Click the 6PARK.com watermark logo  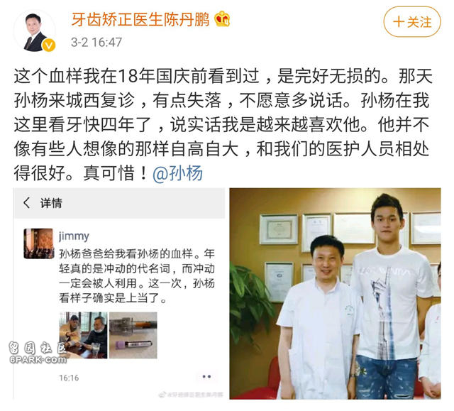[x=38, y=353]
